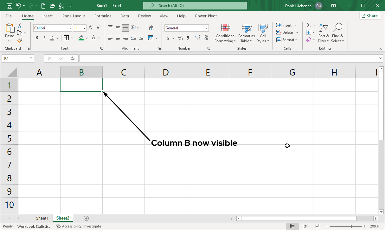The width and height of the screenshot is (385, 230).
Task: Select the Cell Styles icon
Action: pyautogui.click(x=263, y=33)
